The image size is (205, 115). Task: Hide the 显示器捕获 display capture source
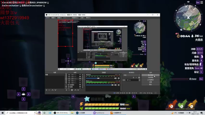tap(80, 85)
